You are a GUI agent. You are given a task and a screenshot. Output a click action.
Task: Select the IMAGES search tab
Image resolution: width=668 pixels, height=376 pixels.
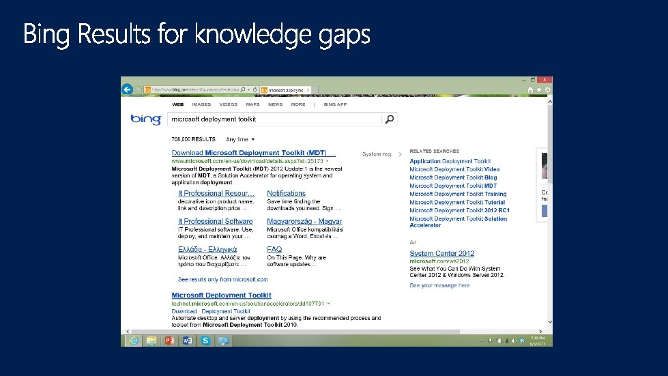(201, 104)
